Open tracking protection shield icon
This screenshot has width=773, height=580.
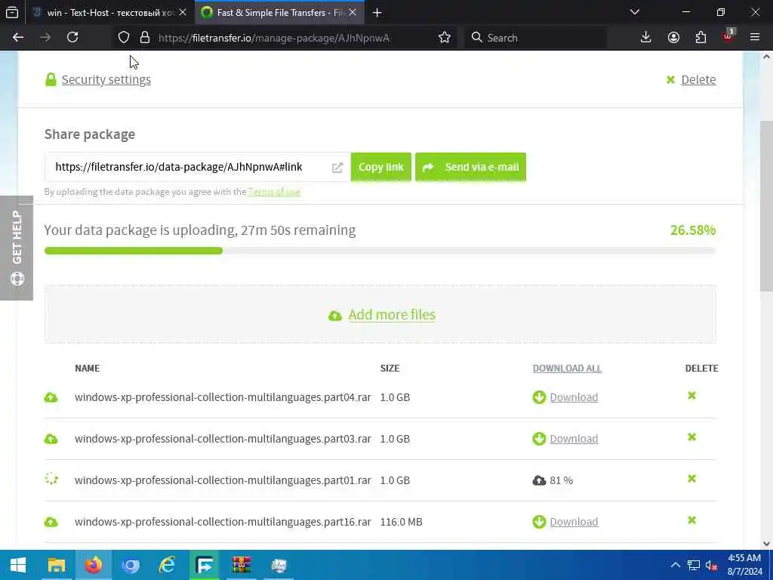coord(124,38)
